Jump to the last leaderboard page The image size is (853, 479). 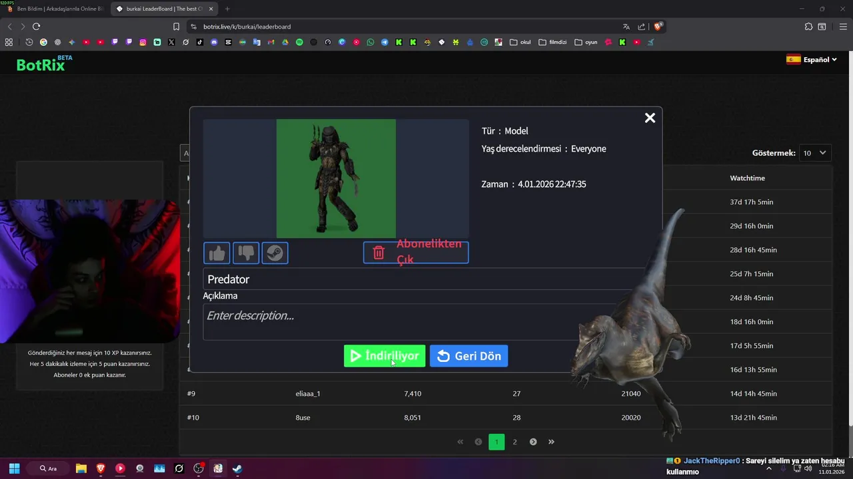[x=551, y=442]
